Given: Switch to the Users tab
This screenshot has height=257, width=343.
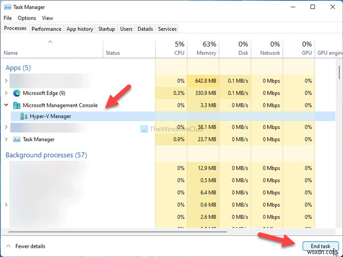Looking at the screenshot, I should click(x=126, y=29).
